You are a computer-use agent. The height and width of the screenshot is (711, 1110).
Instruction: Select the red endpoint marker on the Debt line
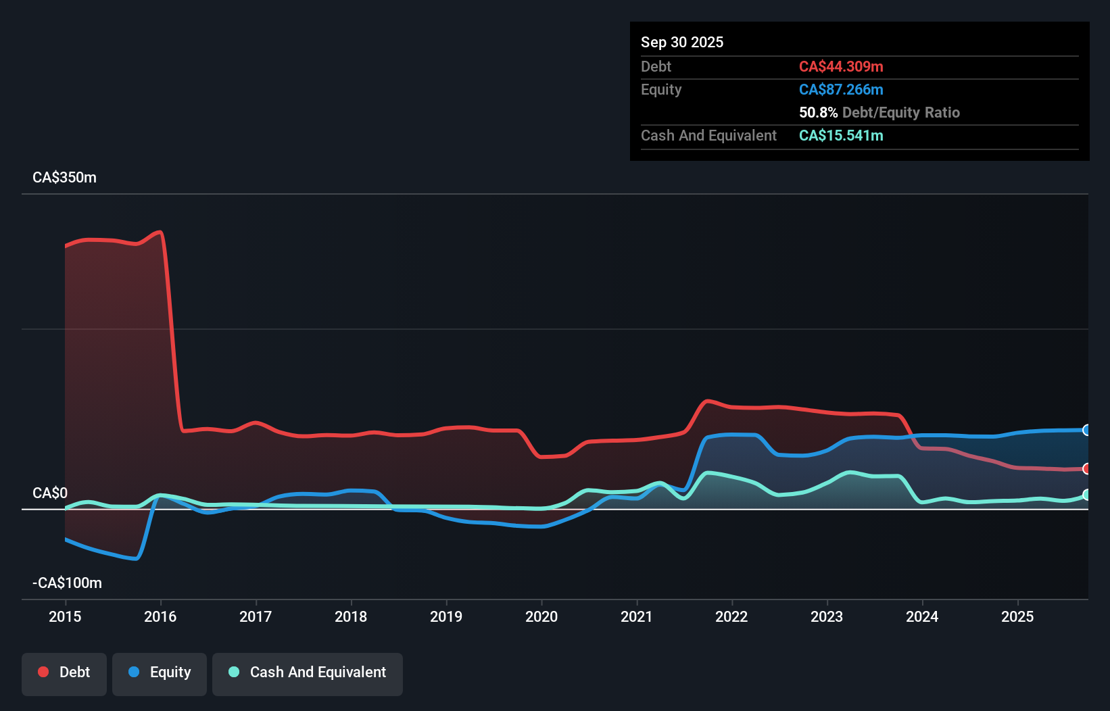1087,468
